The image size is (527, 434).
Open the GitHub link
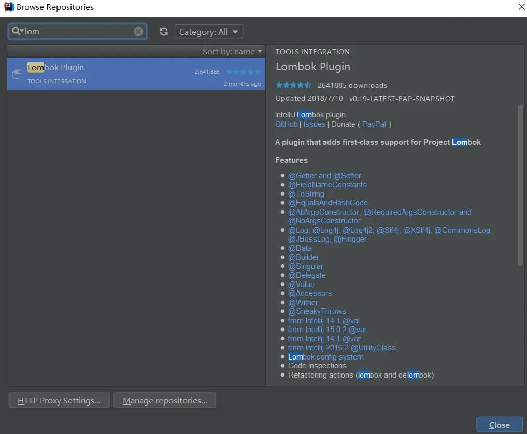pyautogui.click(x=287, y=124)
